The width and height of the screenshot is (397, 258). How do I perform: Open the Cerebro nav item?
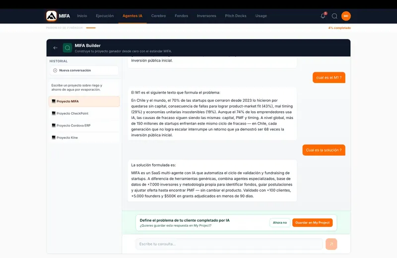click(x=158, y=16)
